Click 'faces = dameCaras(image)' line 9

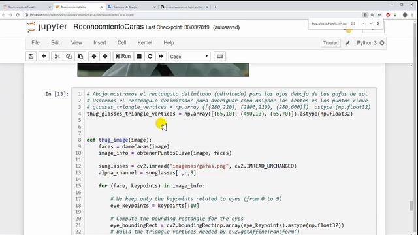134,146
